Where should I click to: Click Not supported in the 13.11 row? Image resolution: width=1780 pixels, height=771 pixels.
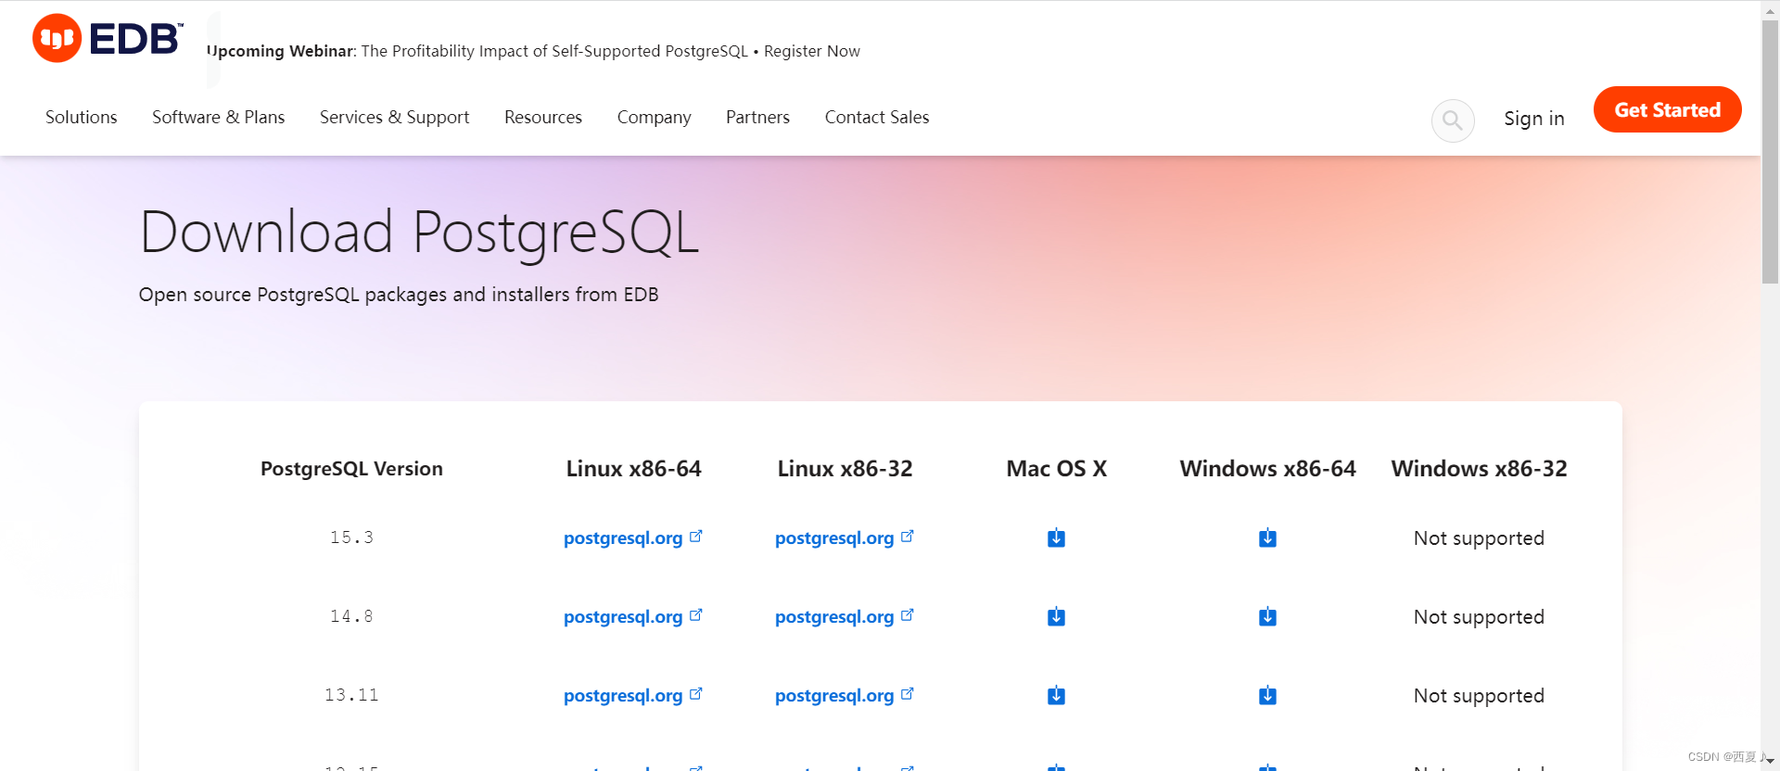(1479, 696)
